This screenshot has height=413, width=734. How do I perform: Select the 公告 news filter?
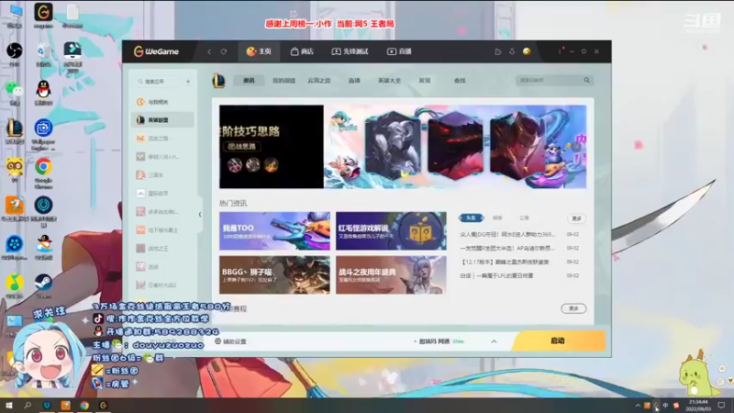[524, 218]
